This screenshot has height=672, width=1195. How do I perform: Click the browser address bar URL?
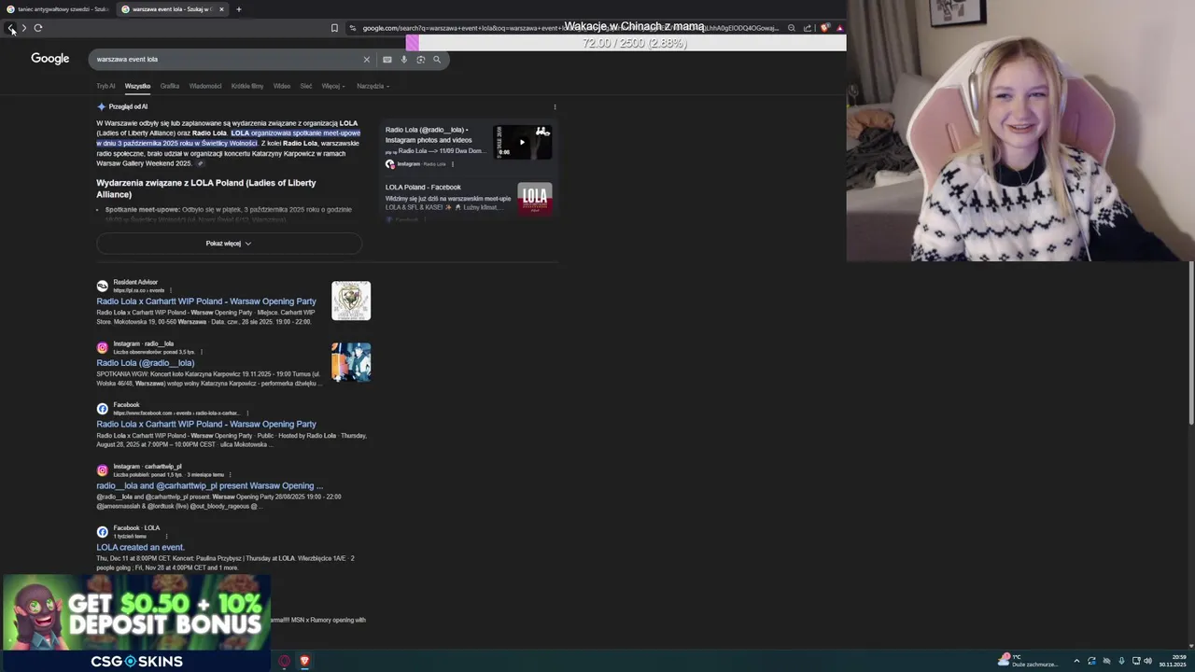click(x=569, y=28)
